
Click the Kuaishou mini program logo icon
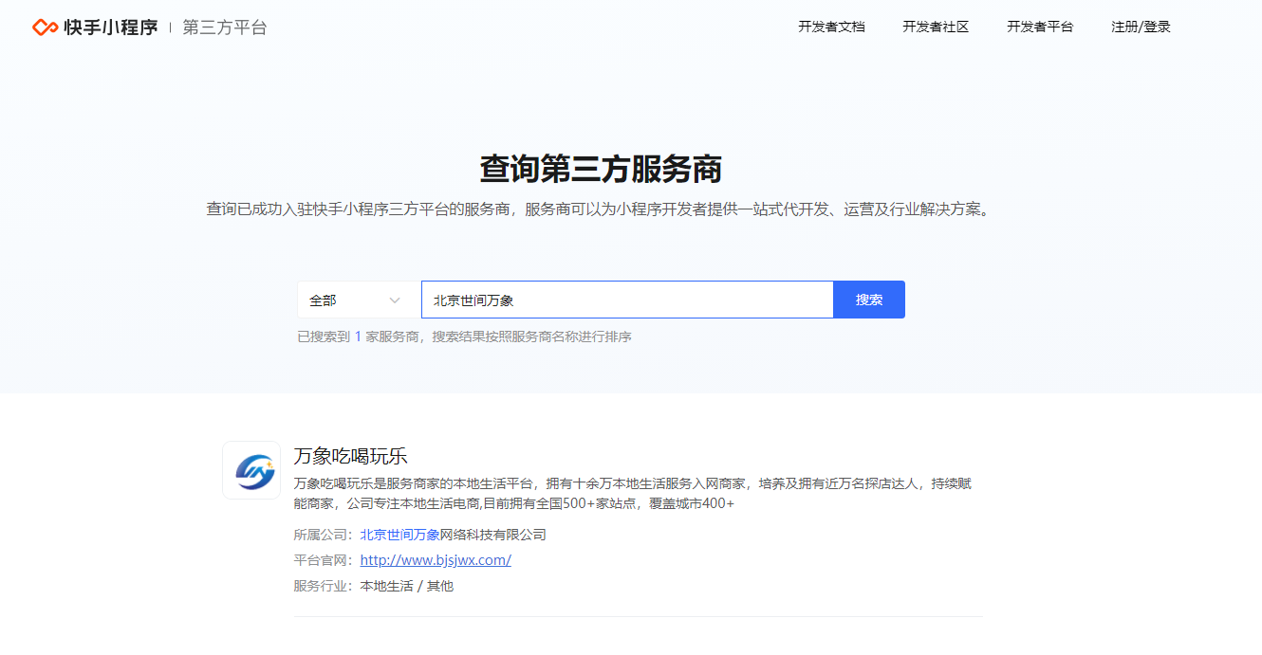coord(46,27)
